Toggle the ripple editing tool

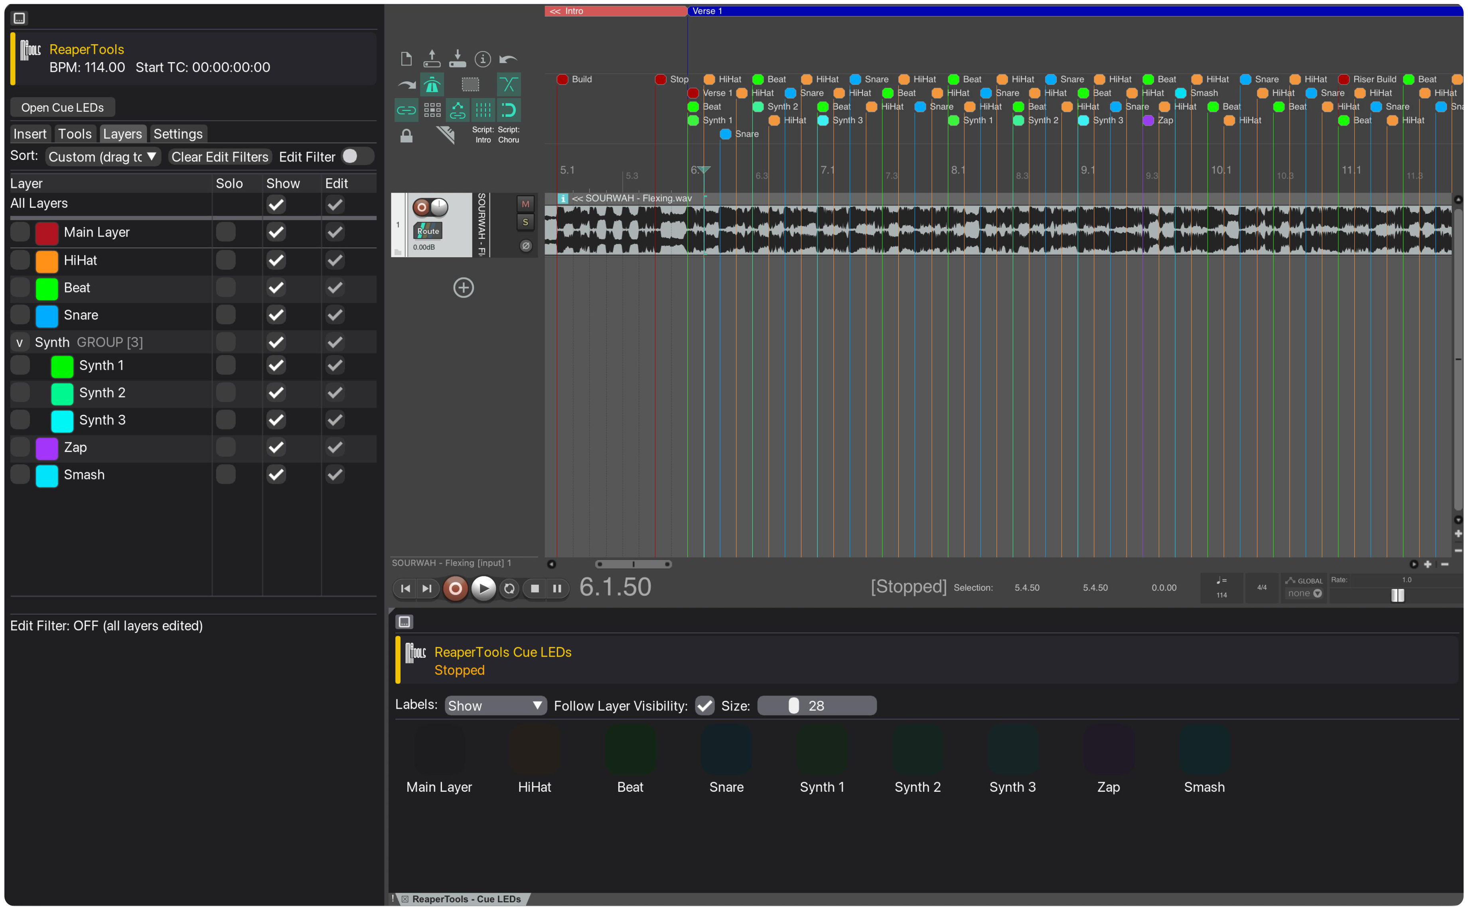433,85
